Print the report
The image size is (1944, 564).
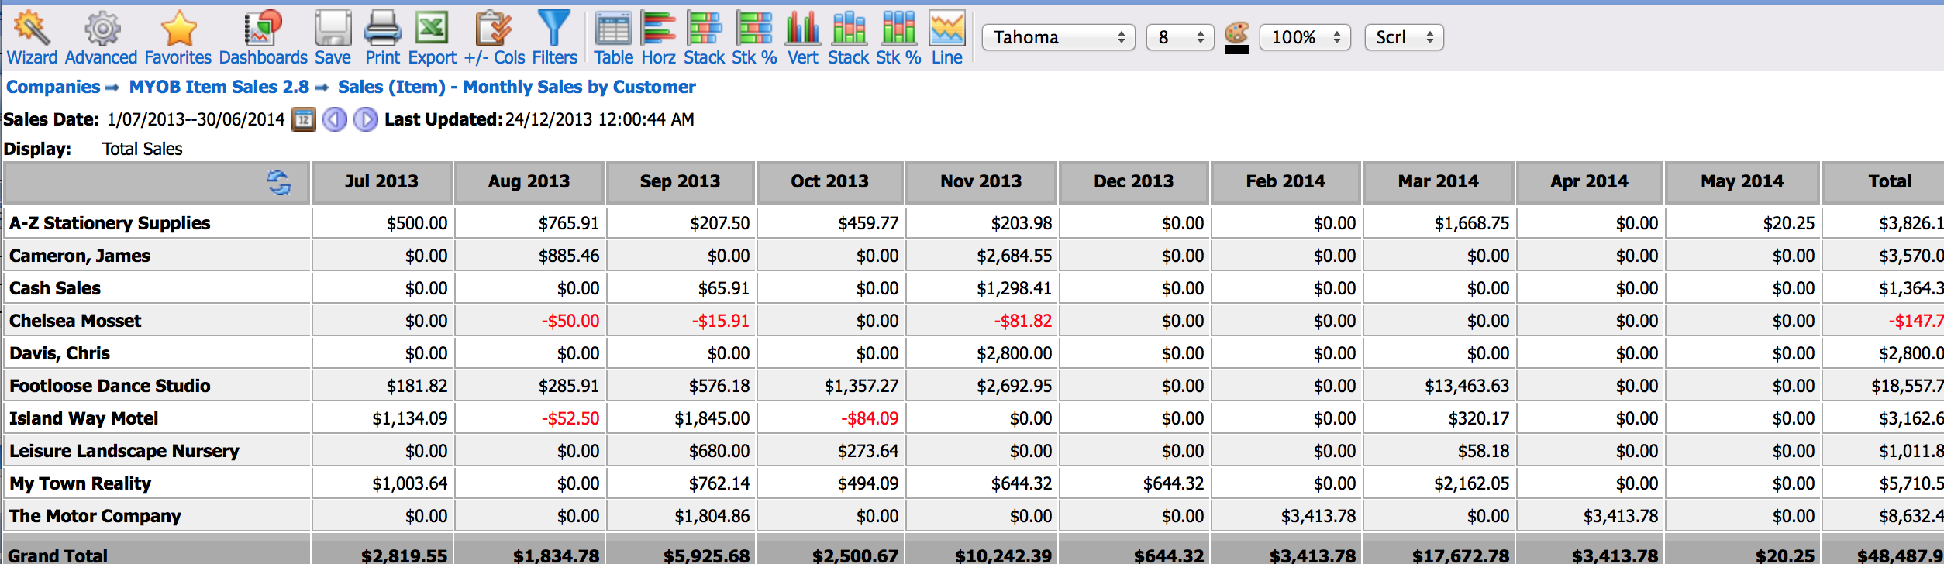(x=382, y=37)
